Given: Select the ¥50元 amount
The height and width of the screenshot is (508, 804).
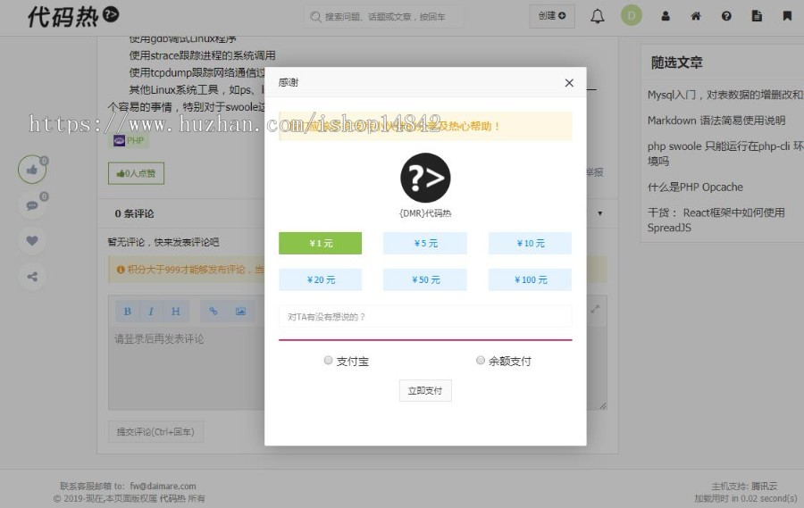Looking at the screenshot, I should coord(425,279).
